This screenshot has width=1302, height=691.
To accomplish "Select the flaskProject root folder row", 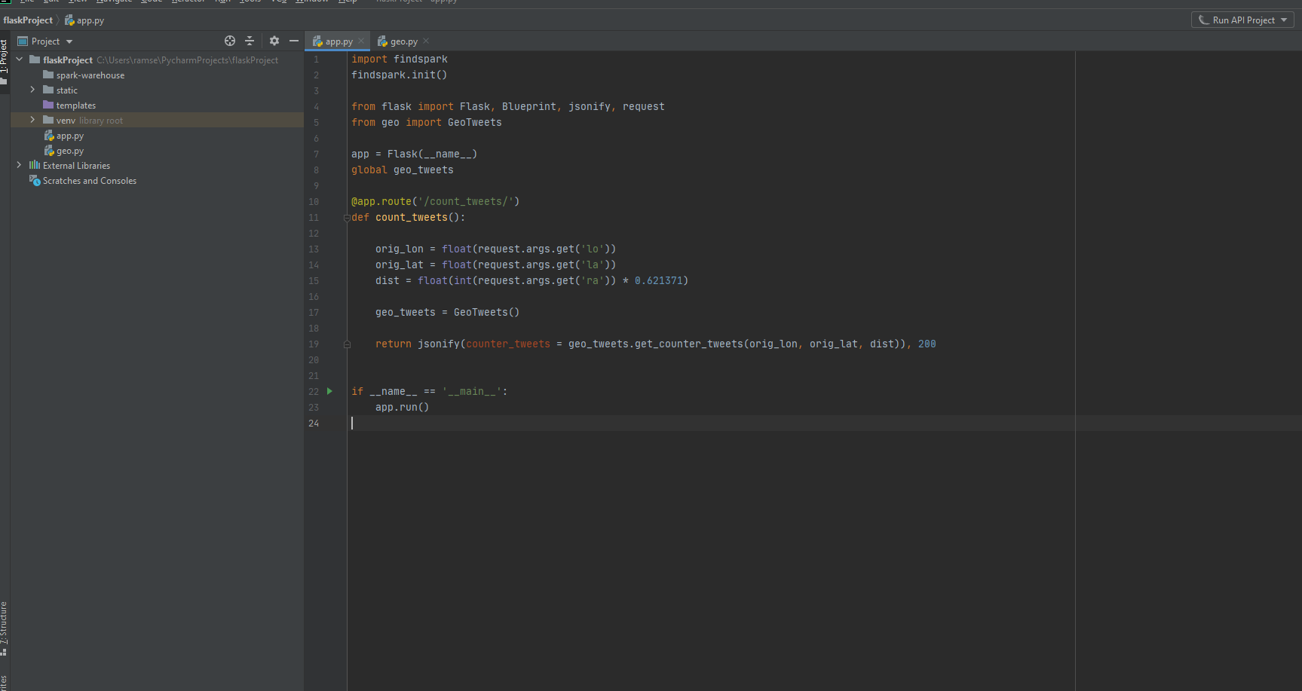I will pyautogui.click(x=157, y=60).
